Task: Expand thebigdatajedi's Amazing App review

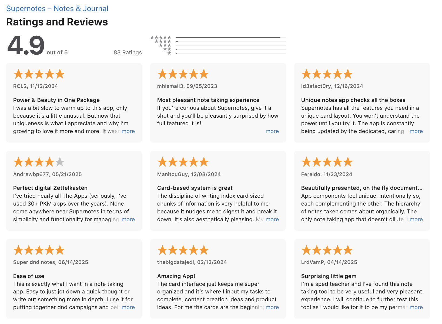Action: (x=272, y=307)
